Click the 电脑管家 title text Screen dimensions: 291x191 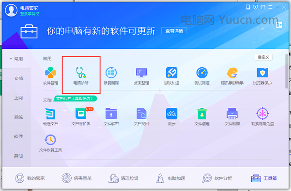point(29,8)
